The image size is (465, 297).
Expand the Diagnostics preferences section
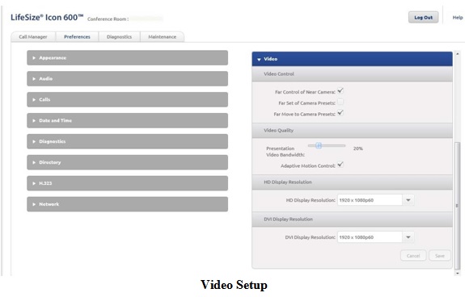click(127, 141)
